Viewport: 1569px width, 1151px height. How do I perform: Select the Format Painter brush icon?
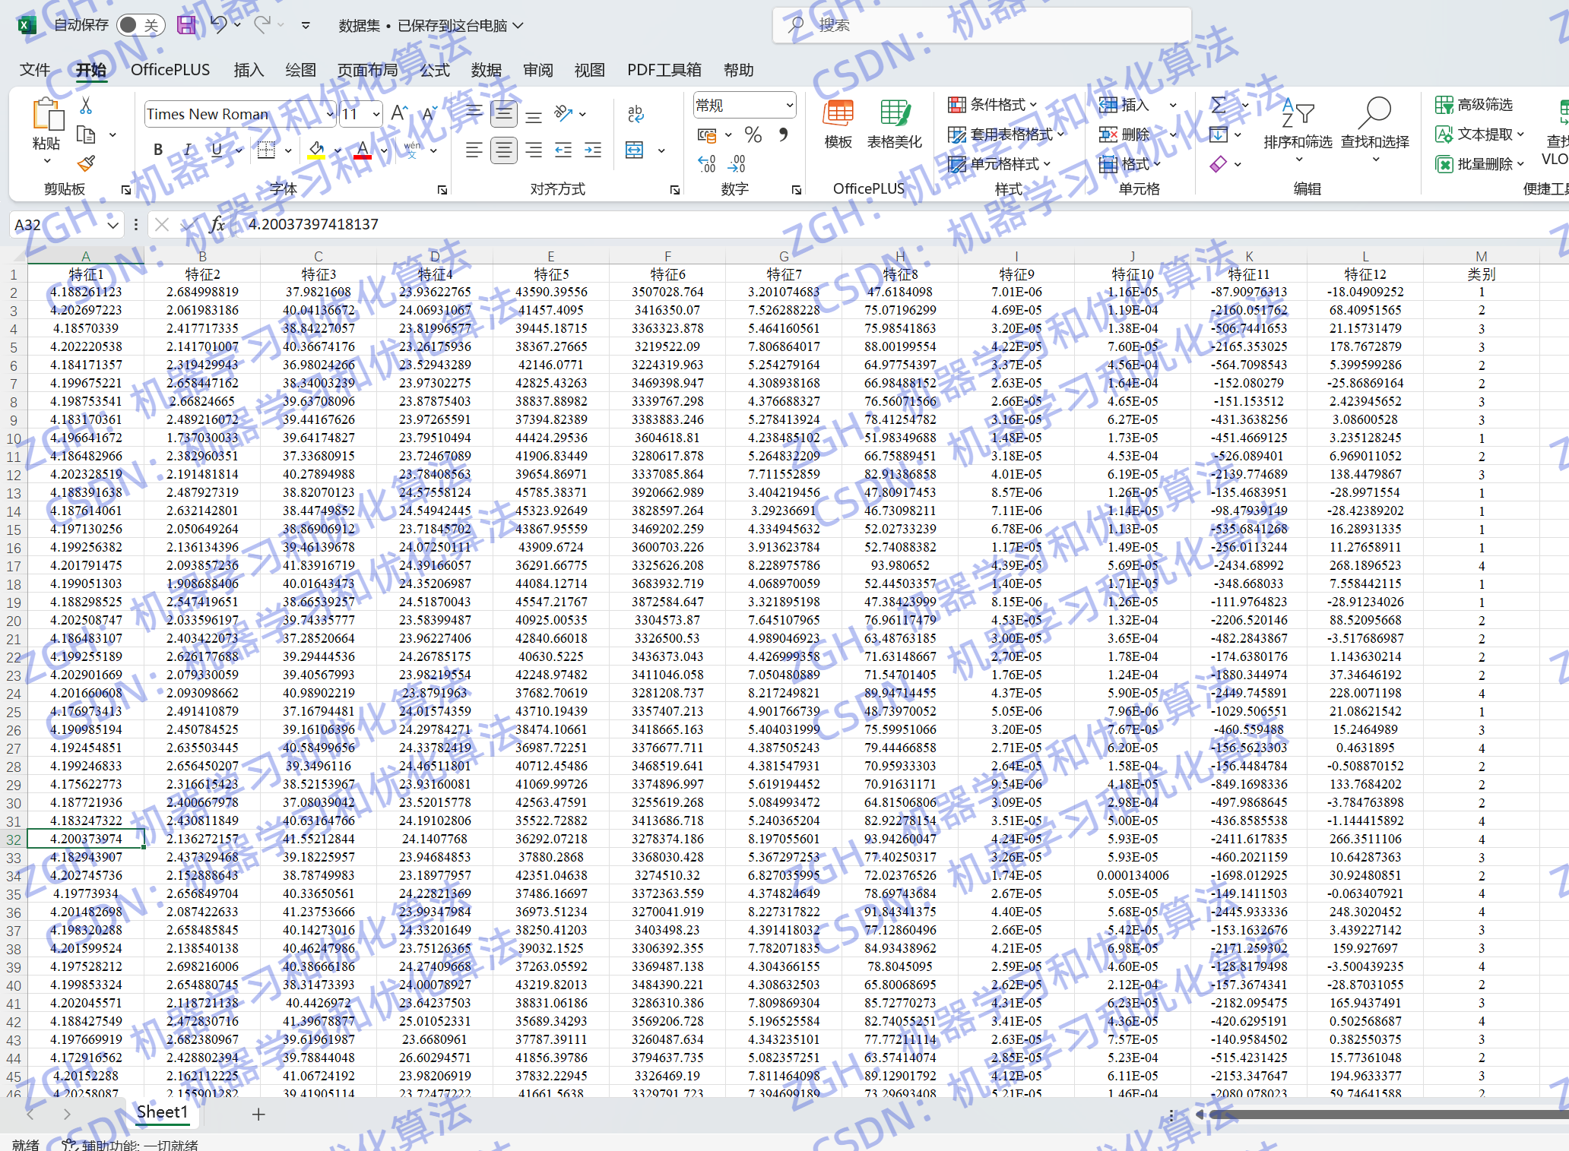[x=87, y=163]
